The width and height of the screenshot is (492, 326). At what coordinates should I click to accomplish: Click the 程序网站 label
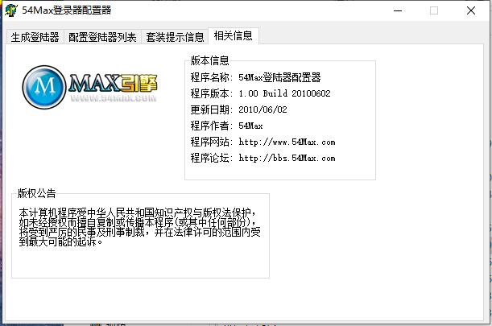tap(211, 142)
